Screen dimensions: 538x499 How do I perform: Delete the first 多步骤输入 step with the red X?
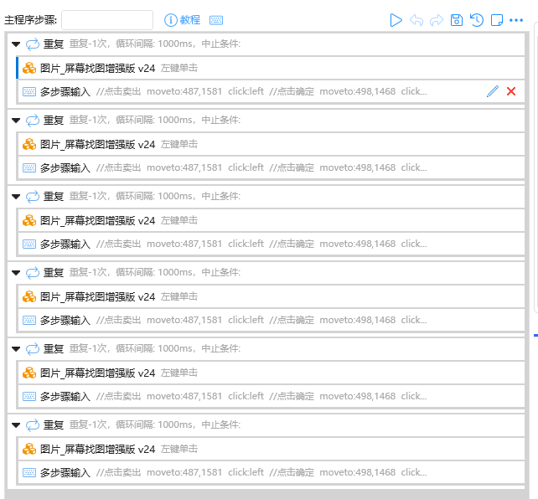point(511,91)
